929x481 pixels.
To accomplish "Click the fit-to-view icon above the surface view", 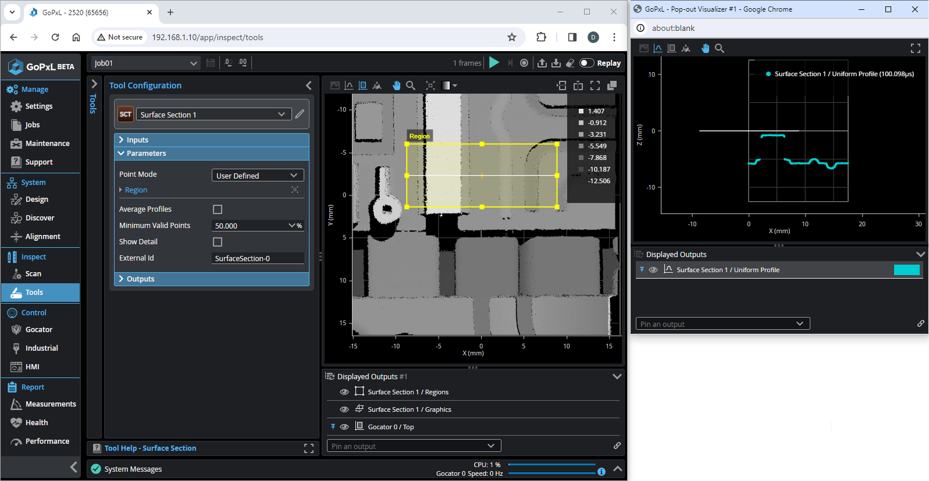I will (x=430, y=85).
